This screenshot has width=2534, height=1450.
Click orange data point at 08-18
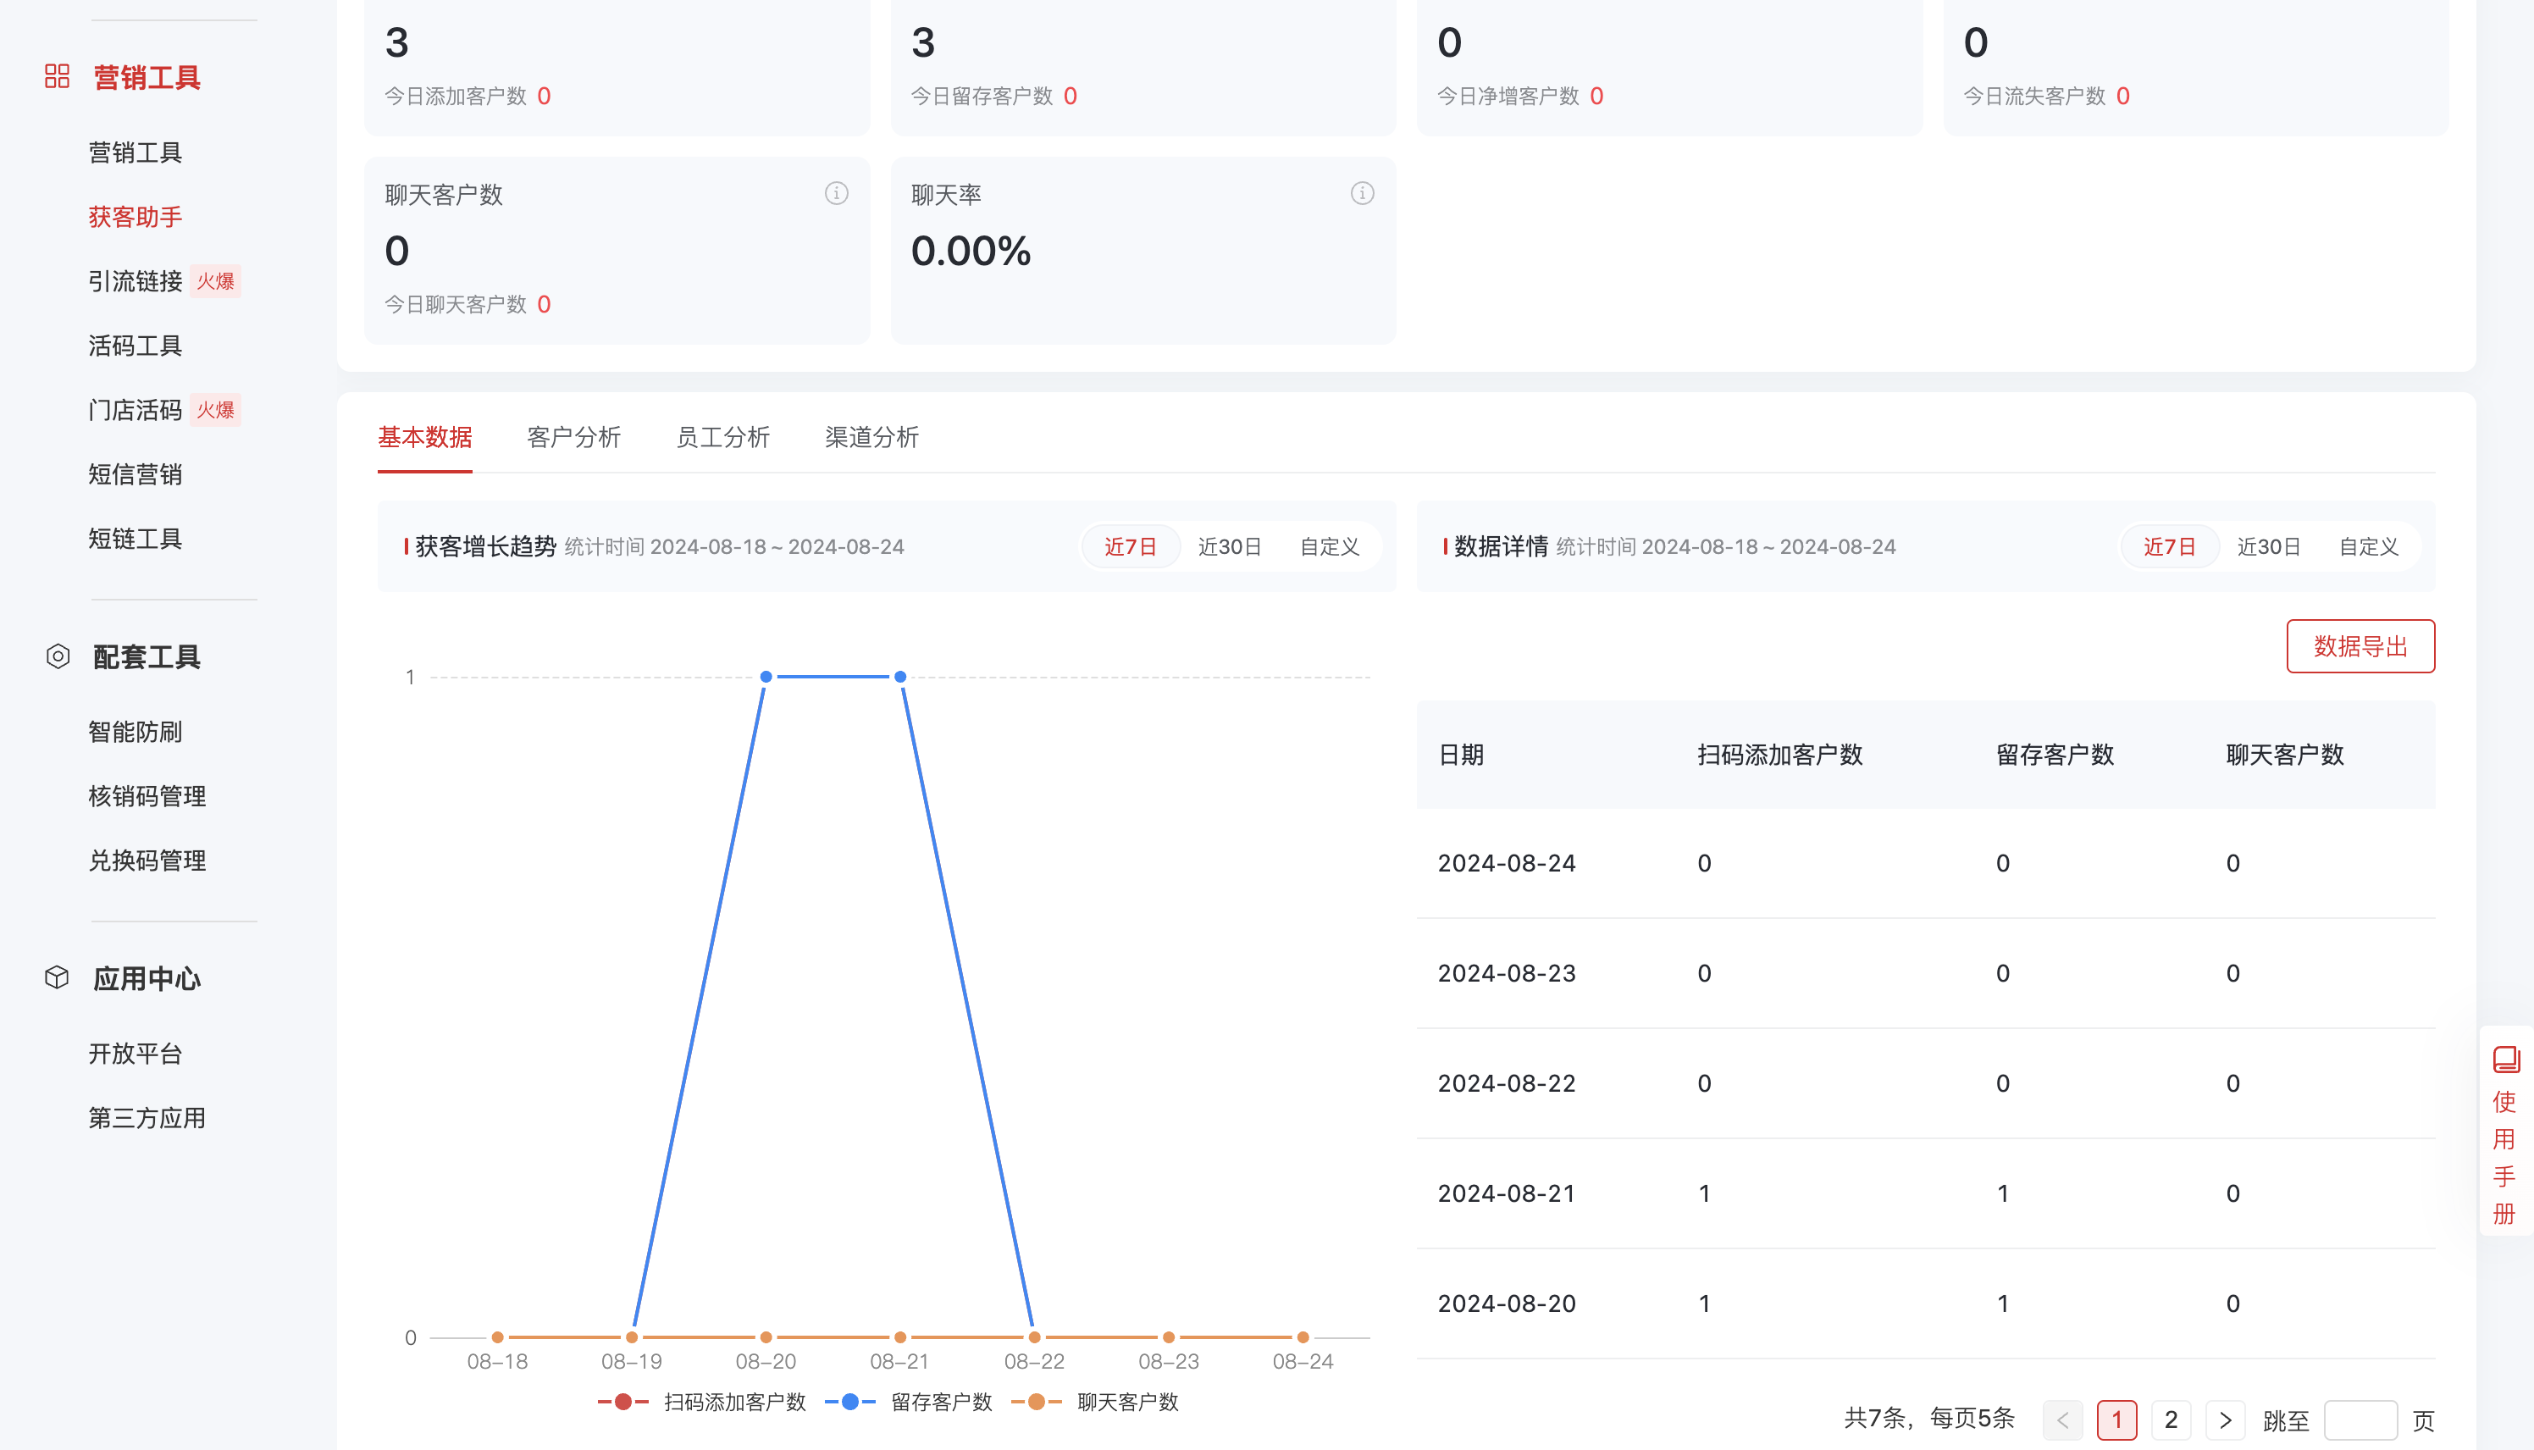click(x=498, y=1337)
